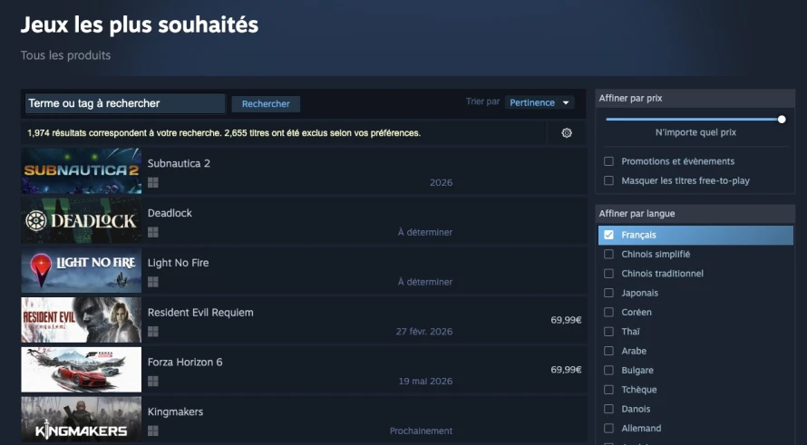The image size is (807, 445).
Task: Click Resident Evil Requiem 69,99€ price
Action: point(566,320)
